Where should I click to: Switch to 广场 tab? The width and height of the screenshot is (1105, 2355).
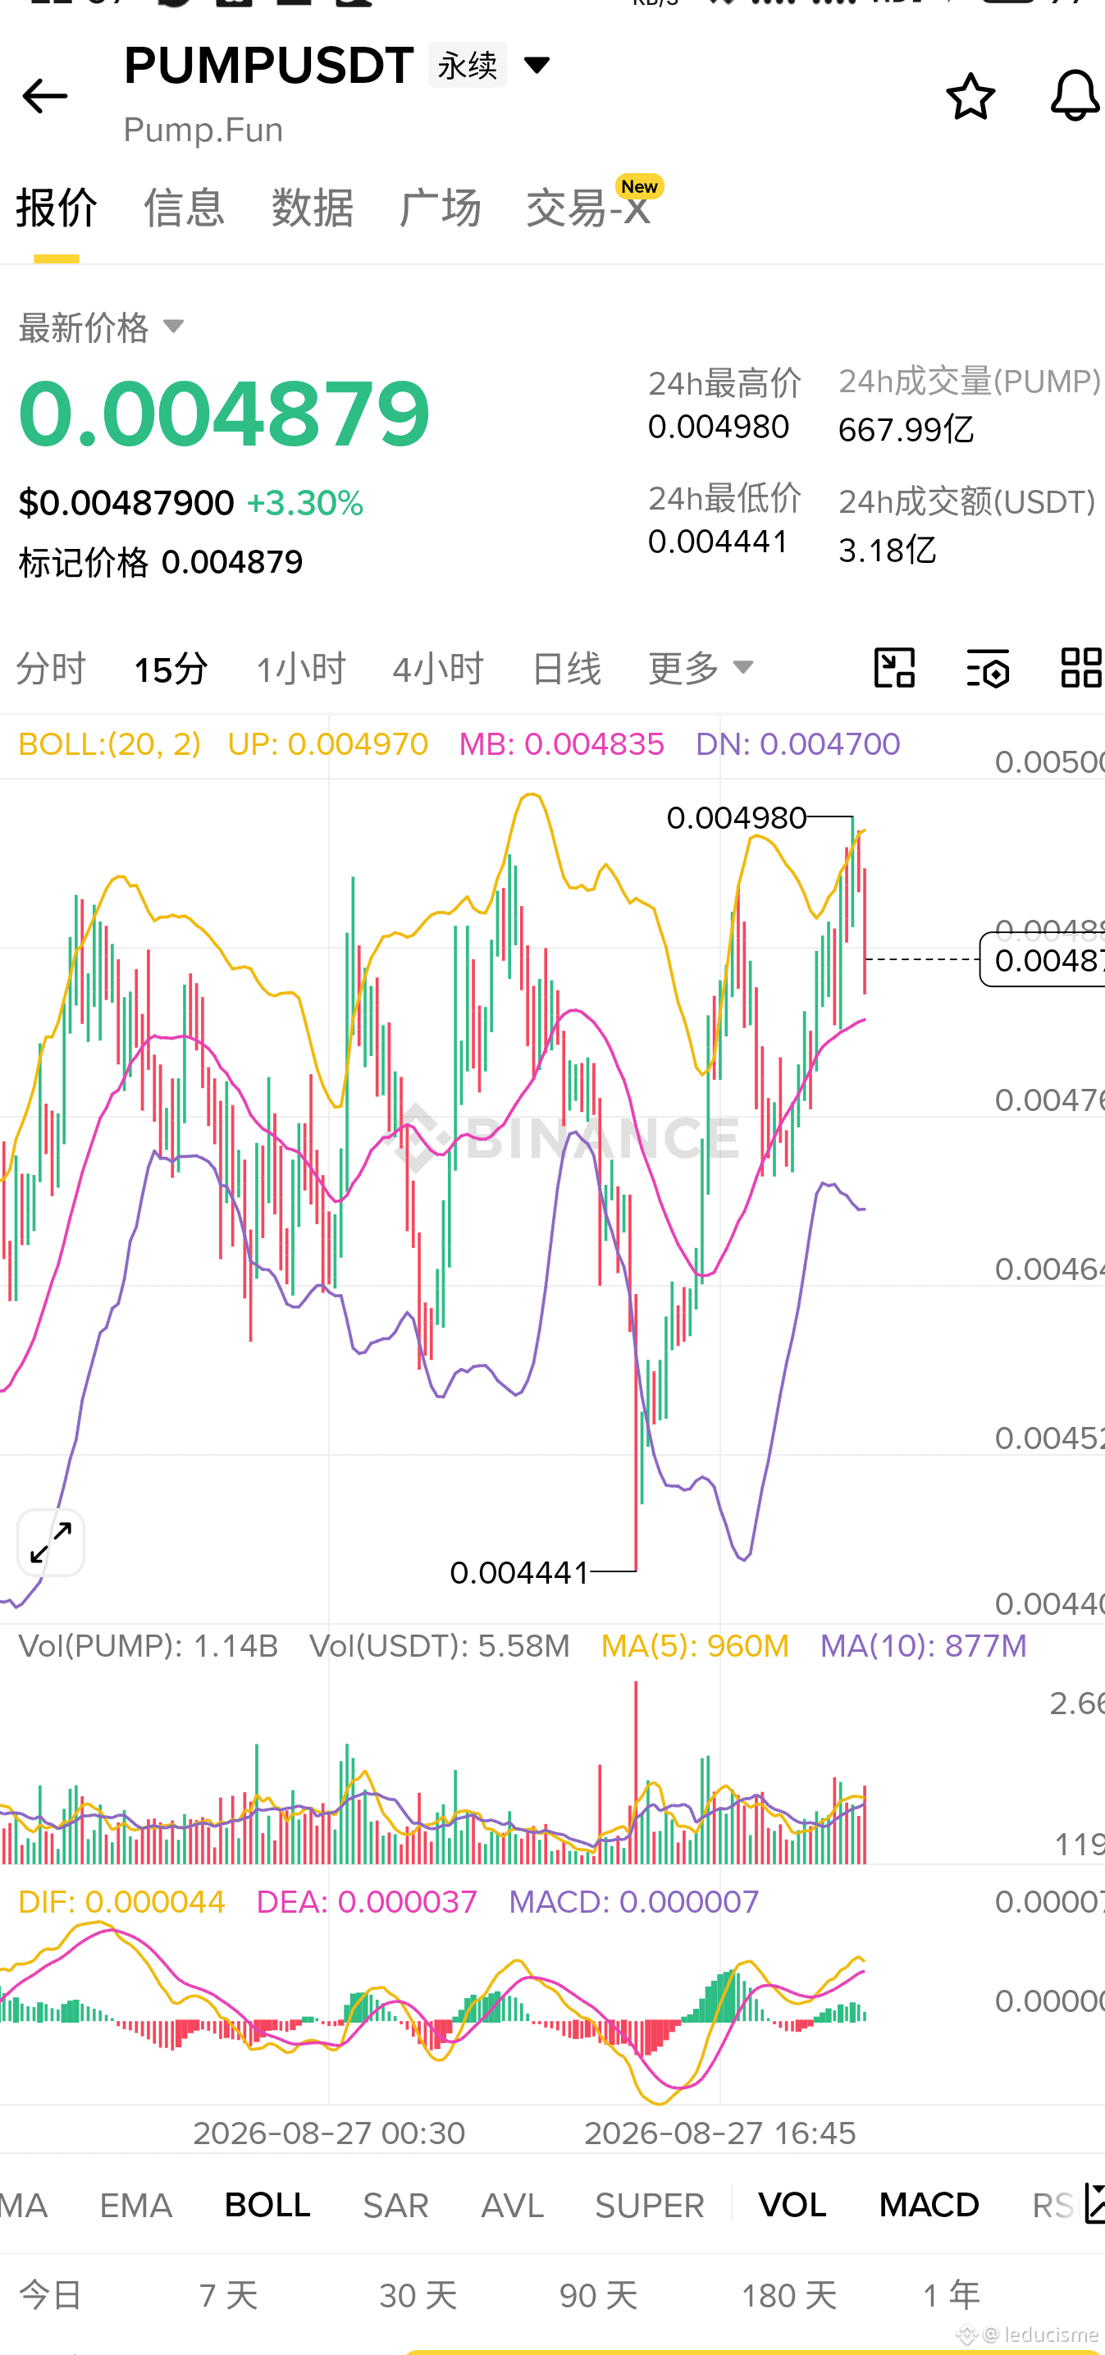click(440, 207)
